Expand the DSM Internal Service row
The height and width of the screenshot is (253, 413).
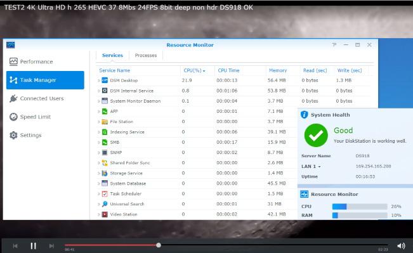tap(99, 91)
